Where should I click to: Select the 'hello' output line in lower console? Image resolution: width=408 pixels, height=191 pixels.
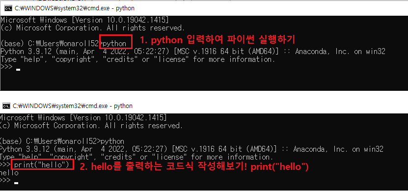[9, 173]
